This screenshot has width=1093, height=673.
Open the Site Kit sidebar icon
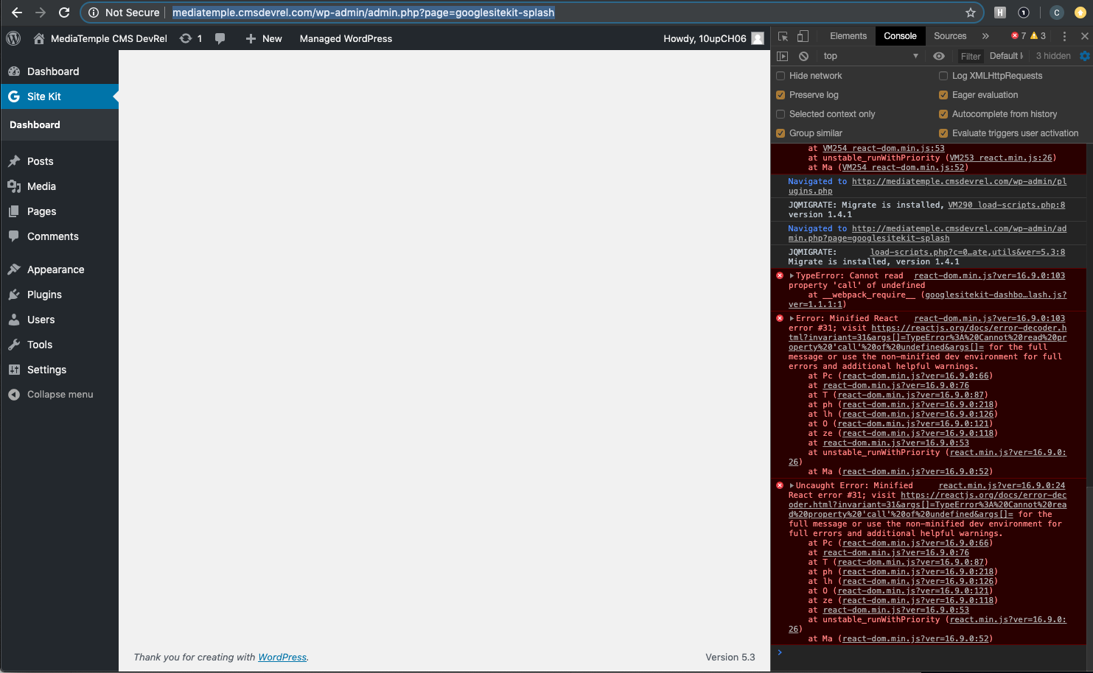tap(13, 96)
